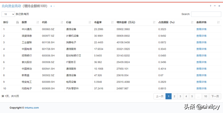The image size is (223, 113).
Task: Select stock code 601728.SH
Action: (48, 49)
